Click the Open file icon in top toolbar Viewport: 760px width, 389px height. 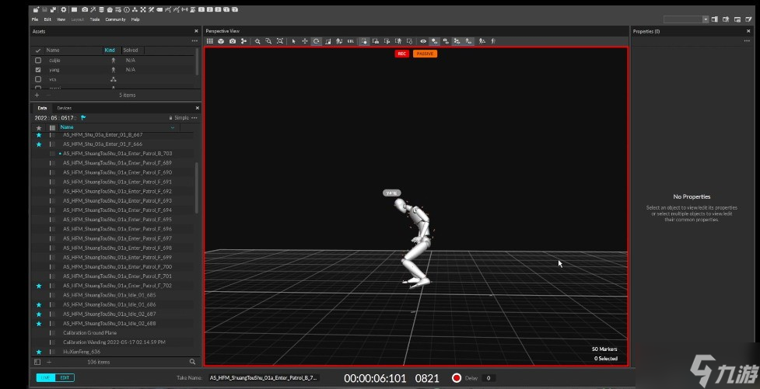click(37, 9)
